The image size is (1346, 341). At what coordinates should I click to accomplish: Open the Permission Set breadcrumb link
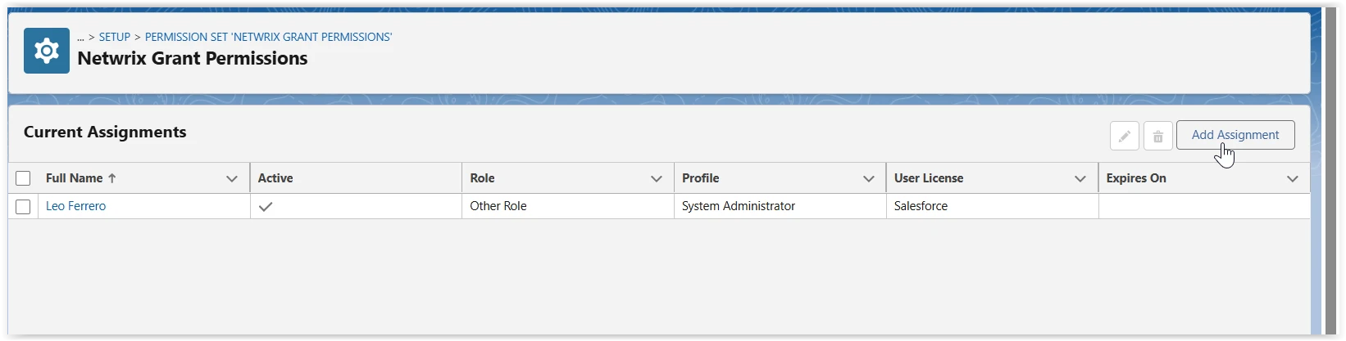point(268,37)
